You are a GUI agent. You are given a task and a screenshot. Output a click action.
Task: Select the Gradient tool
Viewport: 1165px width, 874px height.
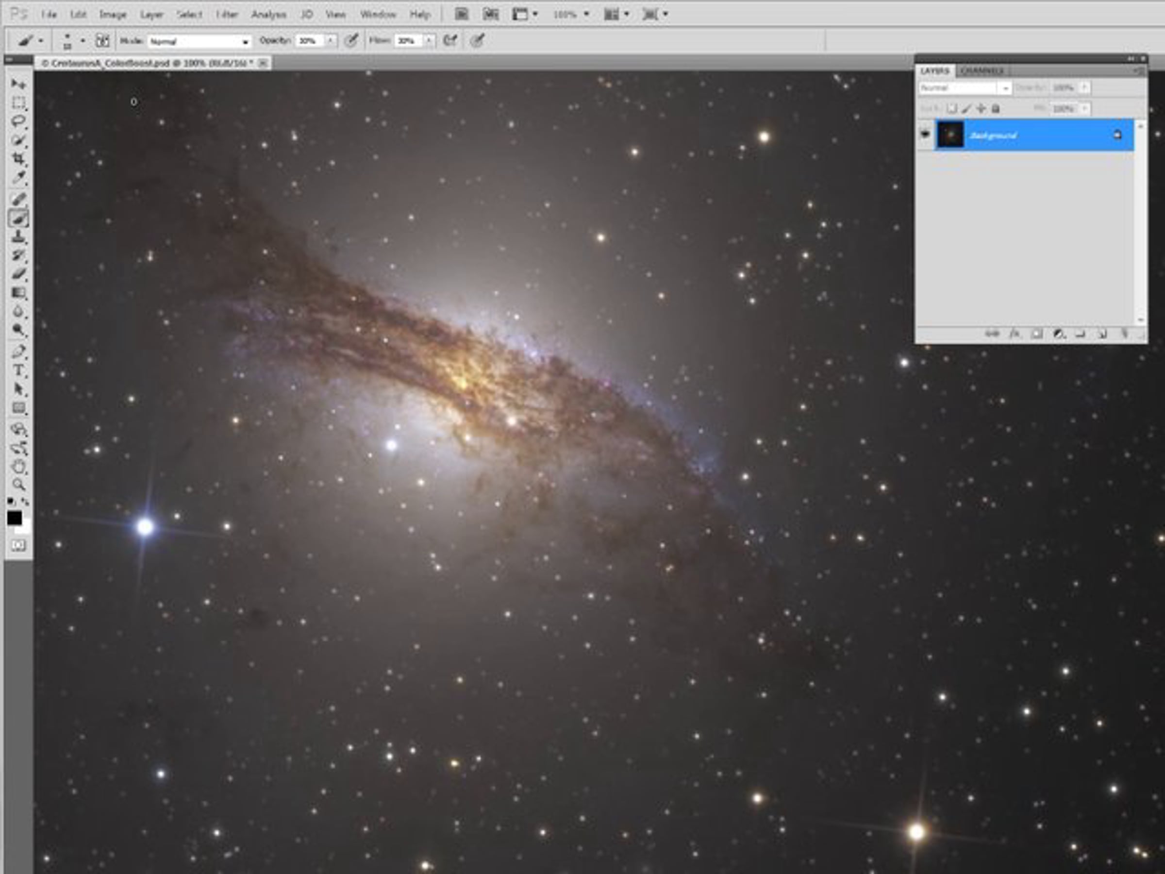18,293
